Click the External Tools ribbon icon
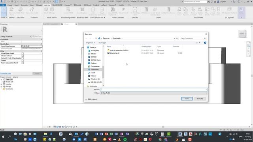 [11, 11]
